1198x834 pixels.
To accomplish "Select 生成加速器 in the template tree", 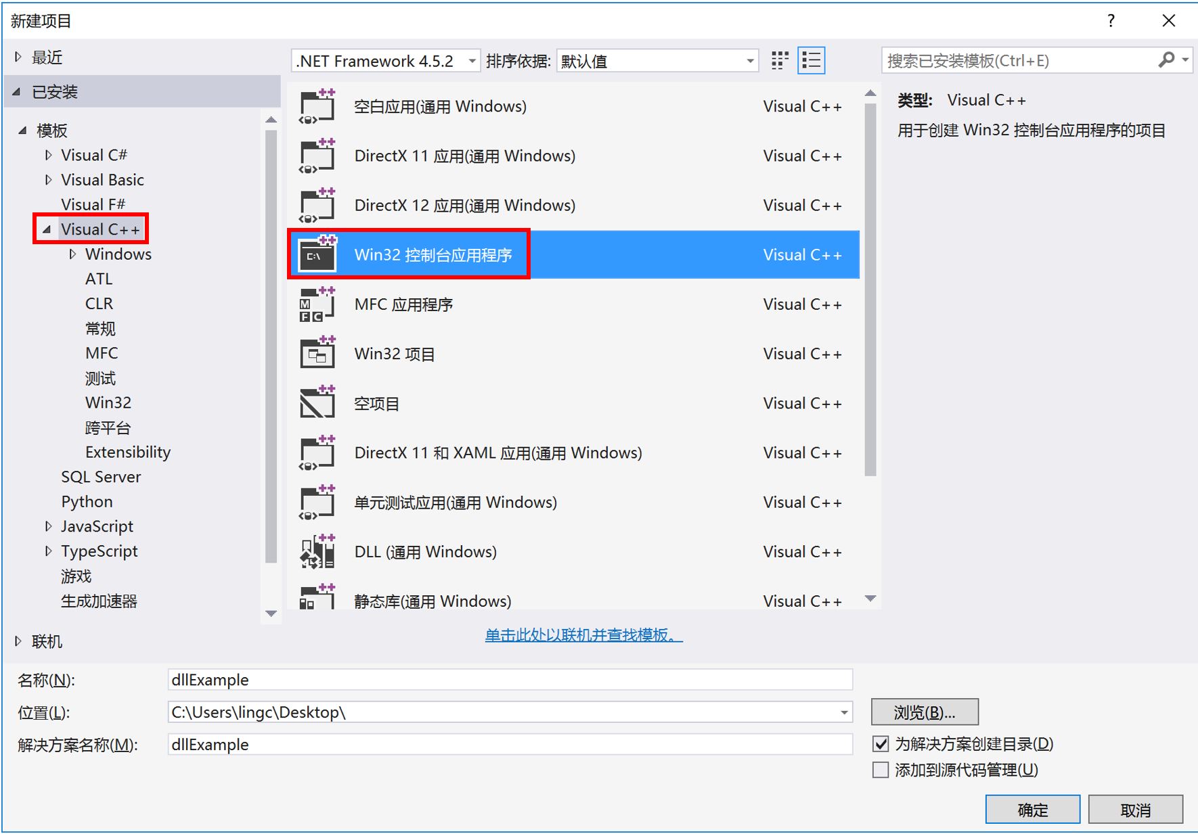I will click(x=99, y=601).
